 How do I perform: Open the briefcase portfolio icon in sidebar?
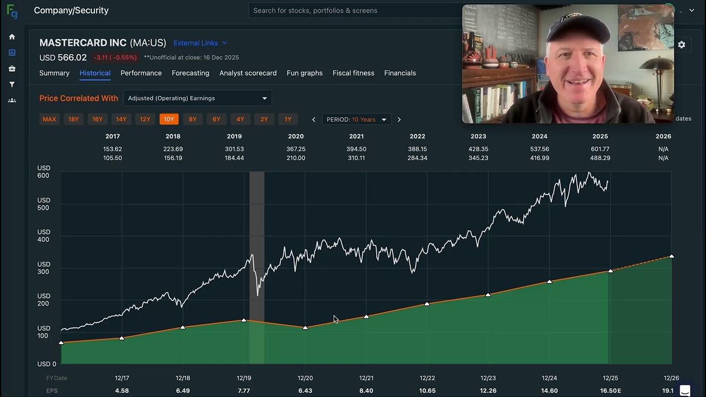point(12,69)
